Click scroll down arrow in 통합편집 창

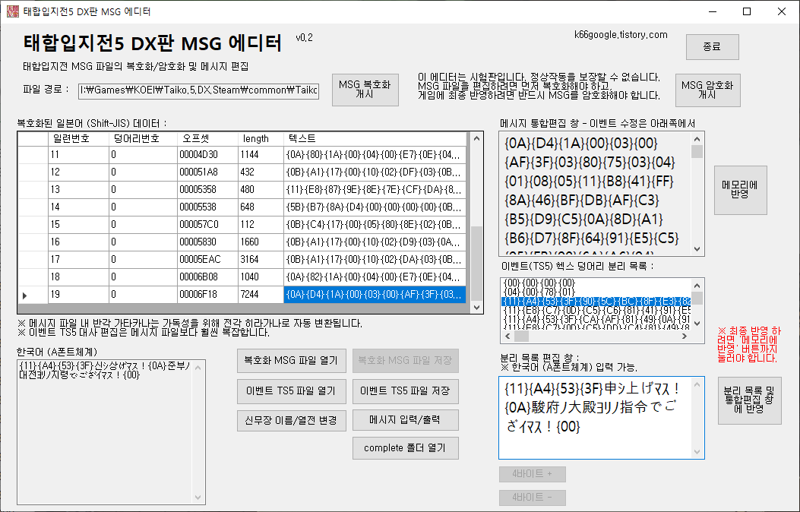(x=697, y=249)
